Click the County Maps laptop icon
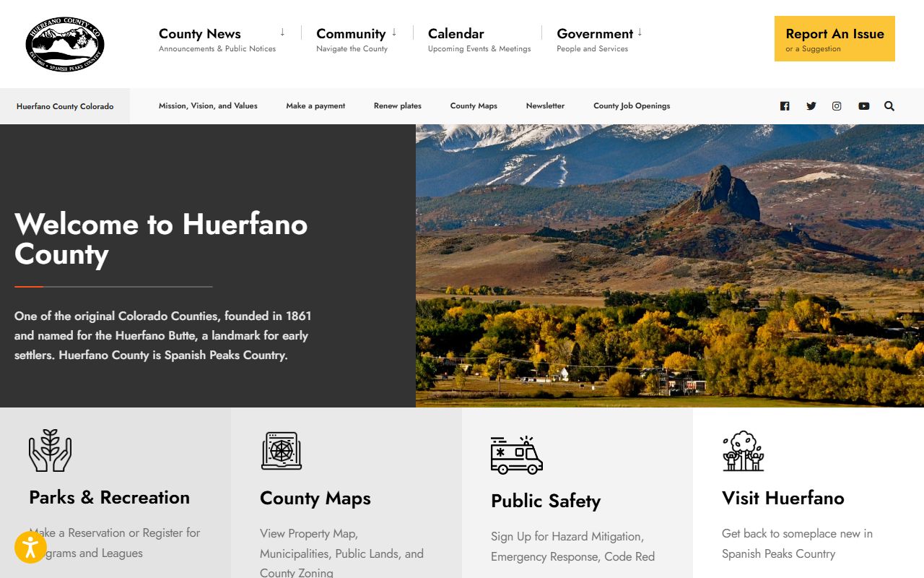The image size is (924, 578). pos(282,451)
